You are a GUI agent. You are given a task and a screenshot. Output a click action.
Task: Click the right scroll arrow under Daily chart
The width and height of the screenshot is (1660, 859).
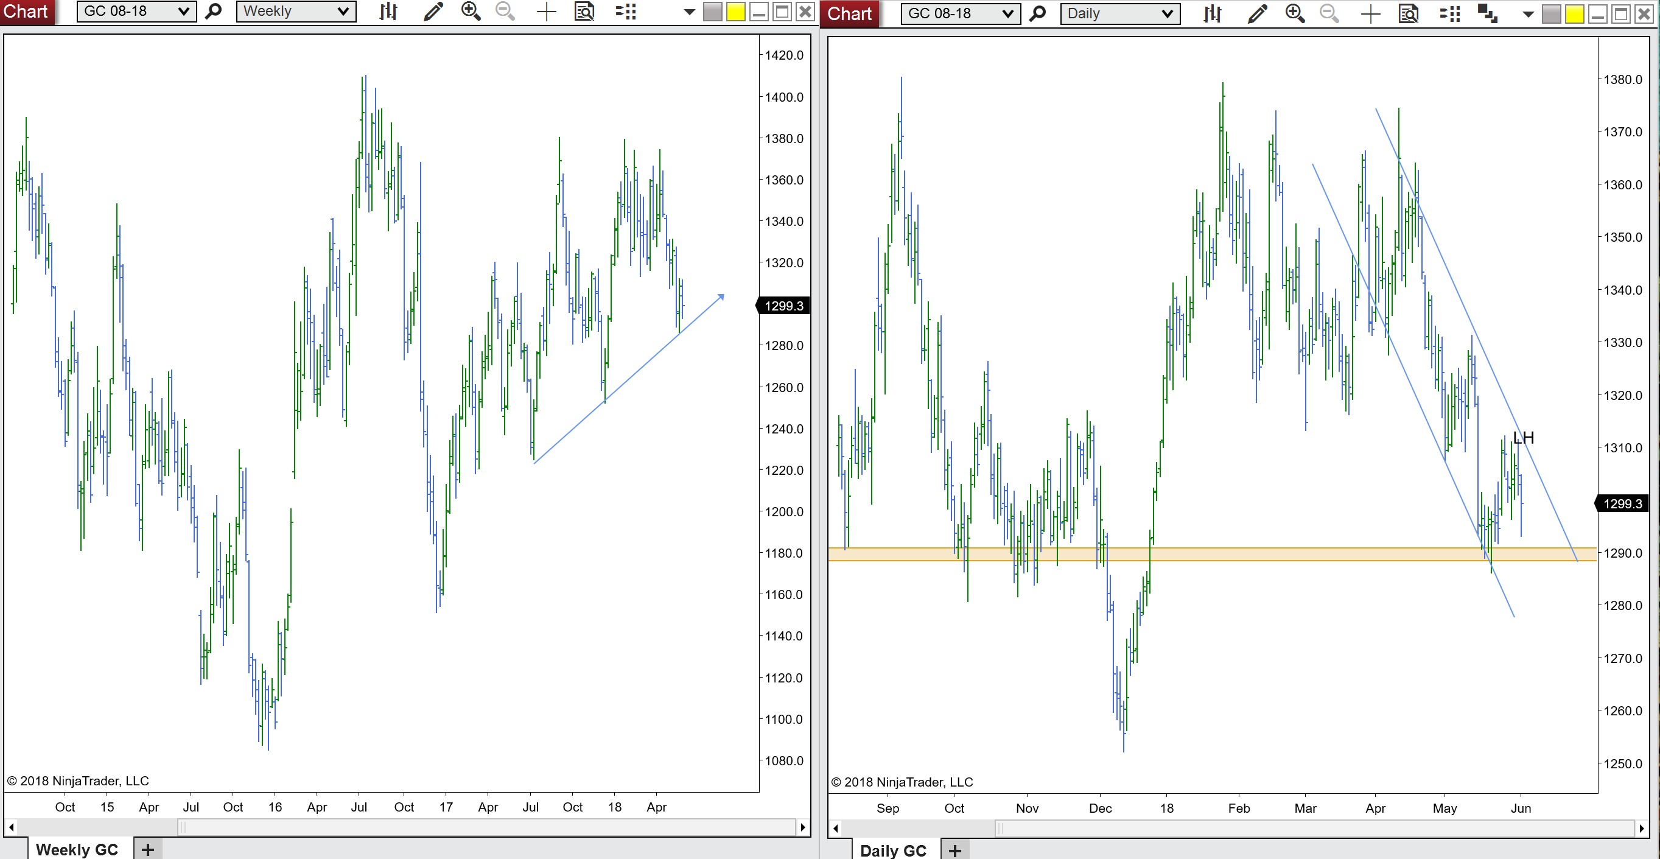[1641, 828]
